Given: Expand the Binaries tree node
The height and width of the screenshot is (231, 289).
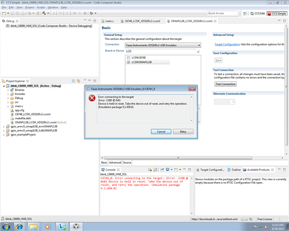Looking at the screenshot, I should click(x=8, y=90).
